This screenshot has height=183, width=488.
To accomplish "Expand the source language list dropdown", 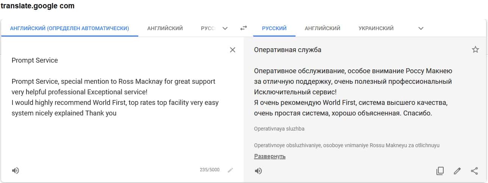I will 225,28.
